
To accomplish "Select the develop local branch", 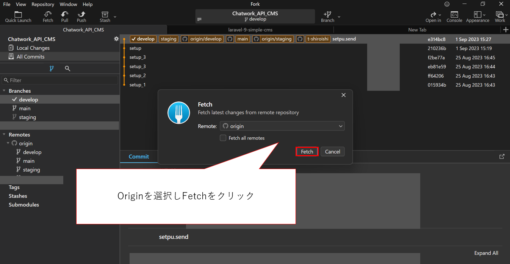I will pyautogui.click(x=60, y=99).
